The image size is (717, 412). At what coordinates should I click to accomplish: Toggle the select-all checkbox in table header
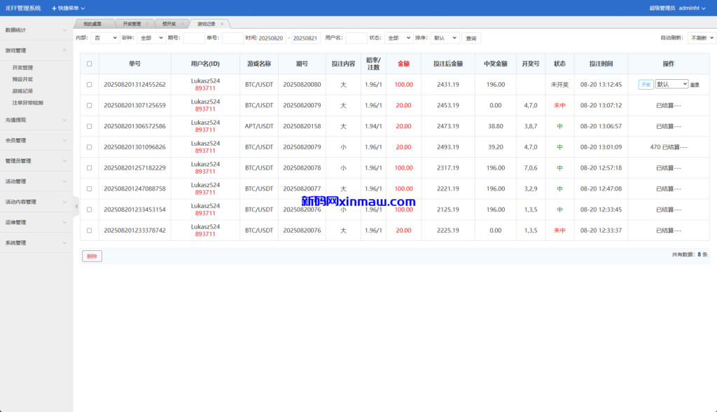coord(89,64)
